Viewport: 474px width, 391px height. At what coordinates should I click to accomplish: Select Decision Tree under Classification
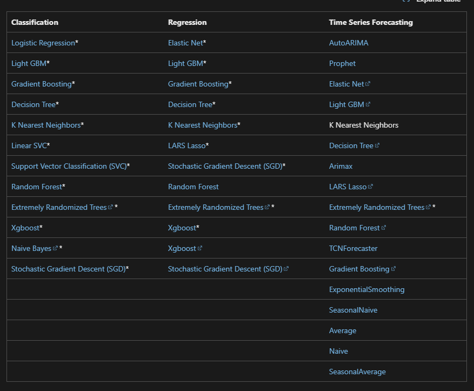pyautogui.click(x=34, y=104)
